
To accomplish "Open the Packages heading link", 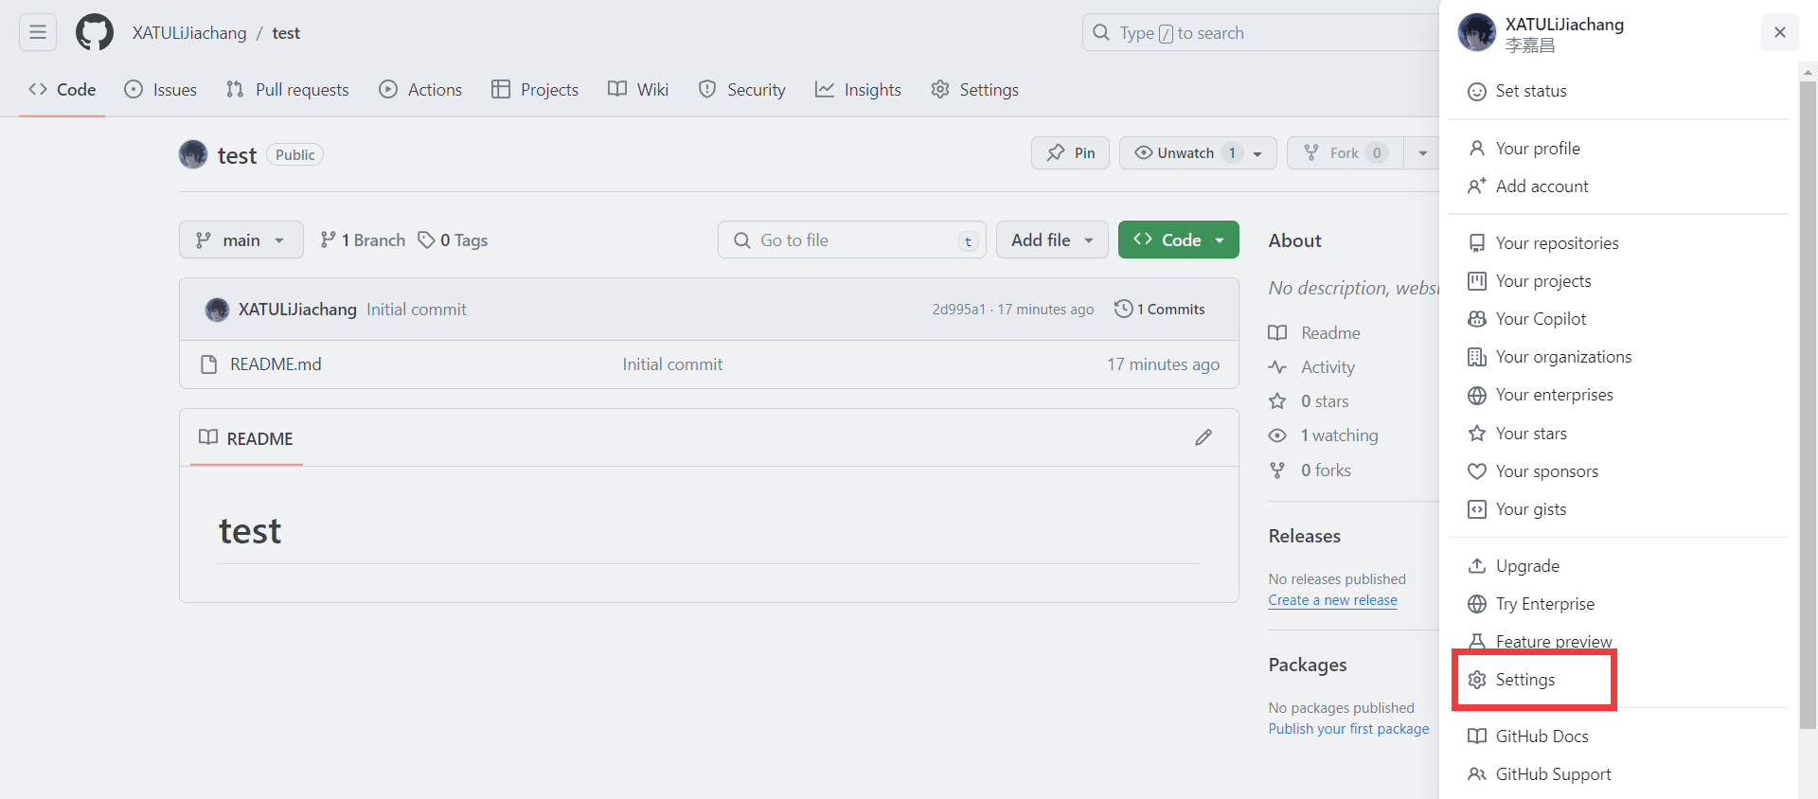I will [x=1308, y=665].
